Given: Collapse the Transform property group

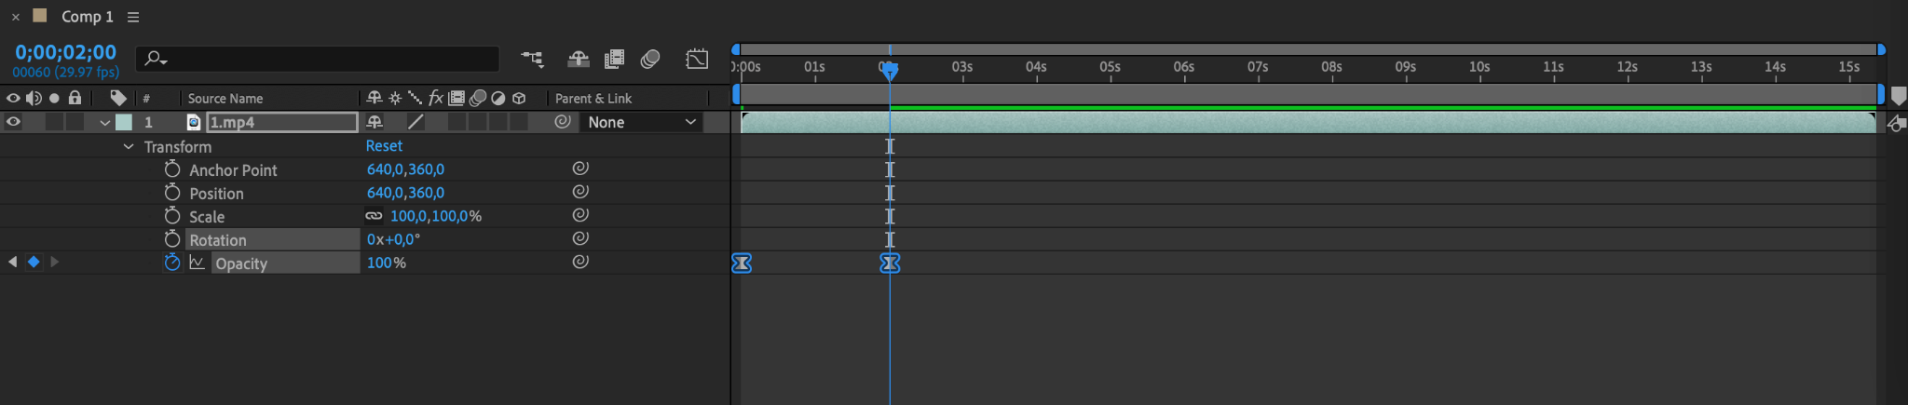Looking at the screenshot, I should (129, 147).
